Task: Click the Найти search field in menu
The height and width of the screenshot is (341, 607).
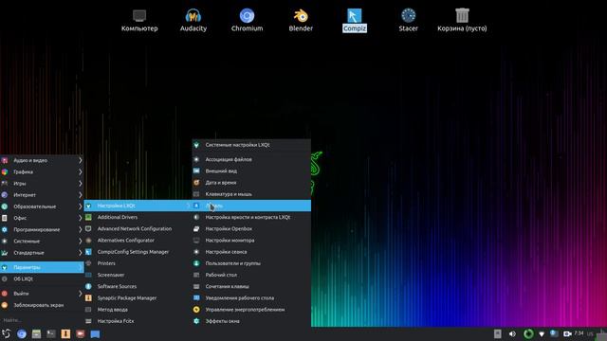Action: coord(42,320)
